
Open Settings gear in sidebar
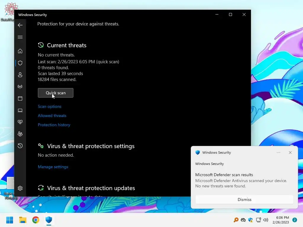tap(20, 188)
